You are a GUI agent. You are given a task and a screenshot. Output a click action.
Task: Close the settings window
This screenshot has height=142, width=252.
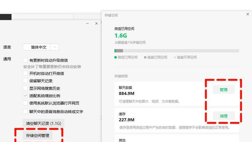[96, 23]
